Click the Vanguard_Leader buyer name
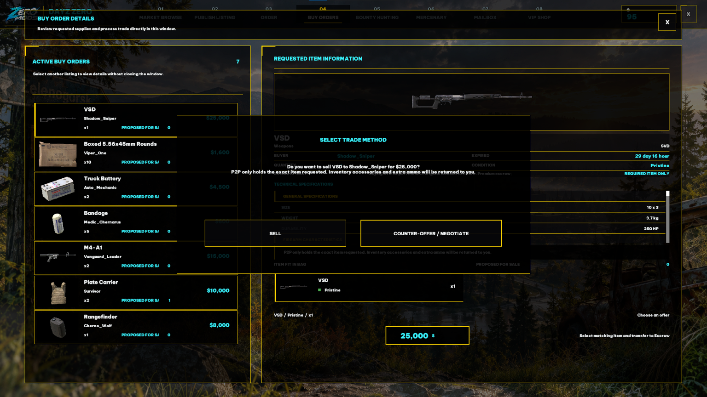 (x=103, y=257)
